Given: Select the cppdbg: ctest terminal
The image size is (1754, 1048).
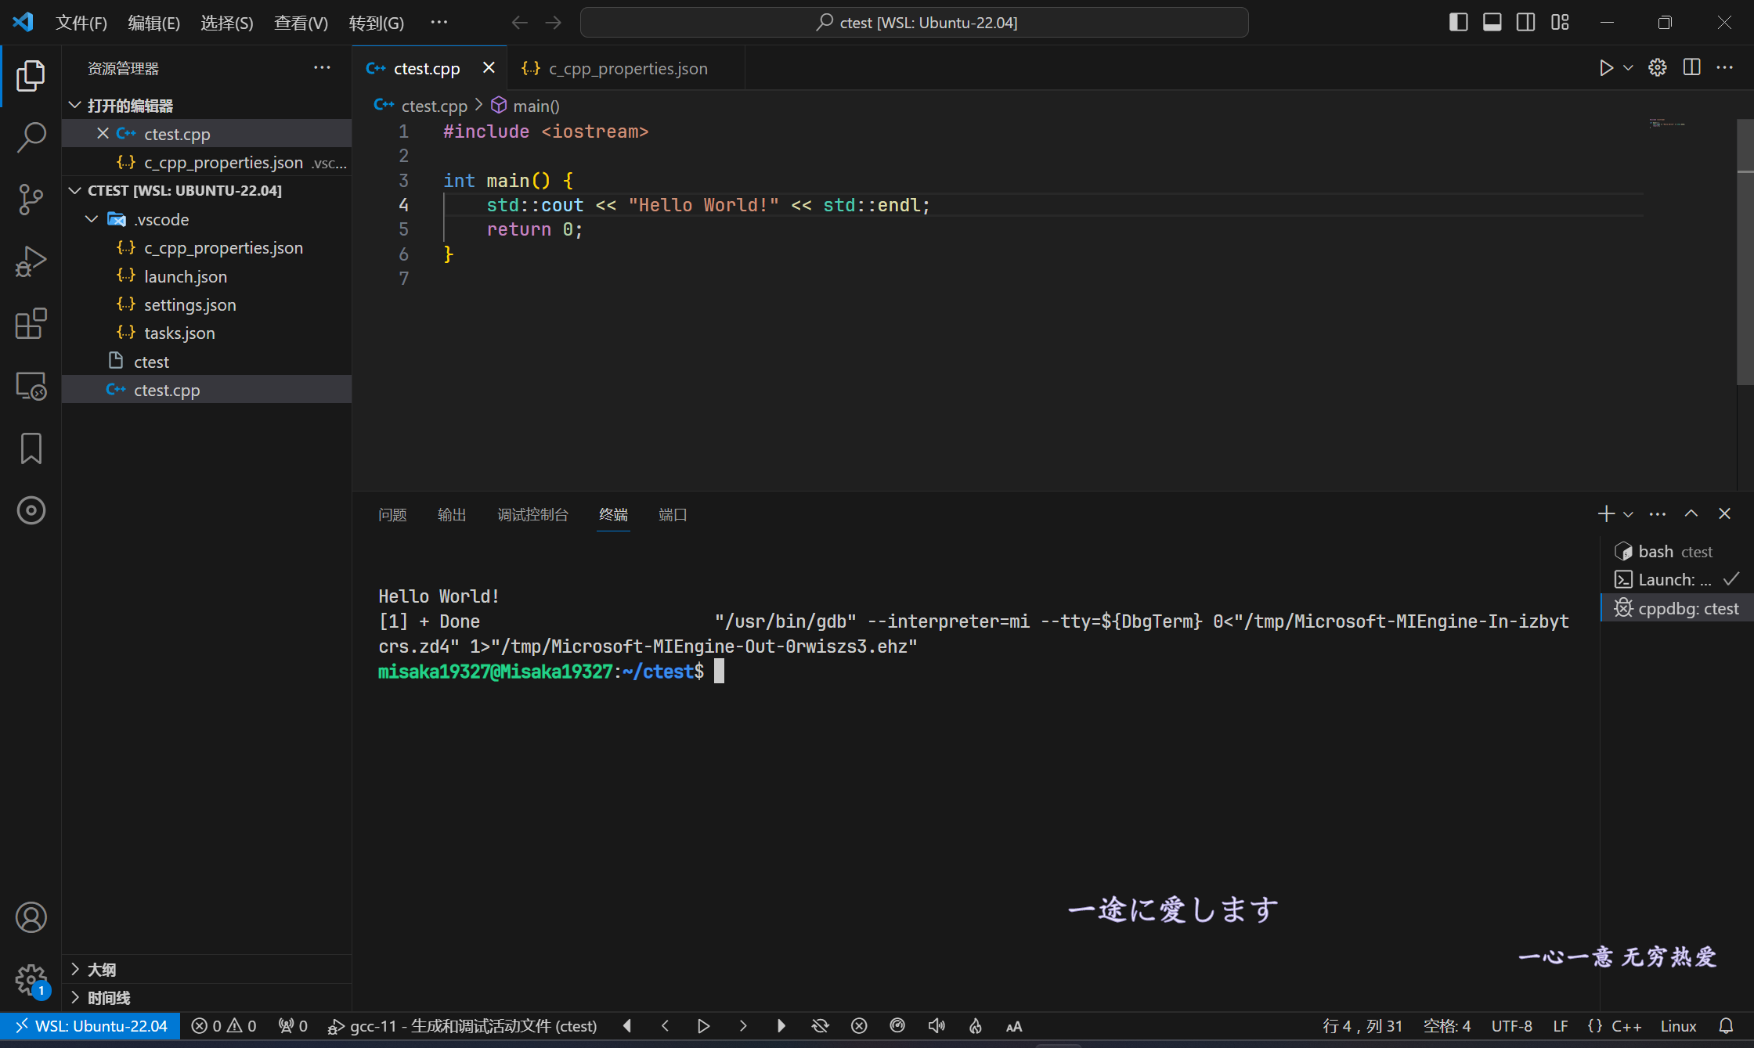Looking at the screenshot, I should tap(1676, 608).
